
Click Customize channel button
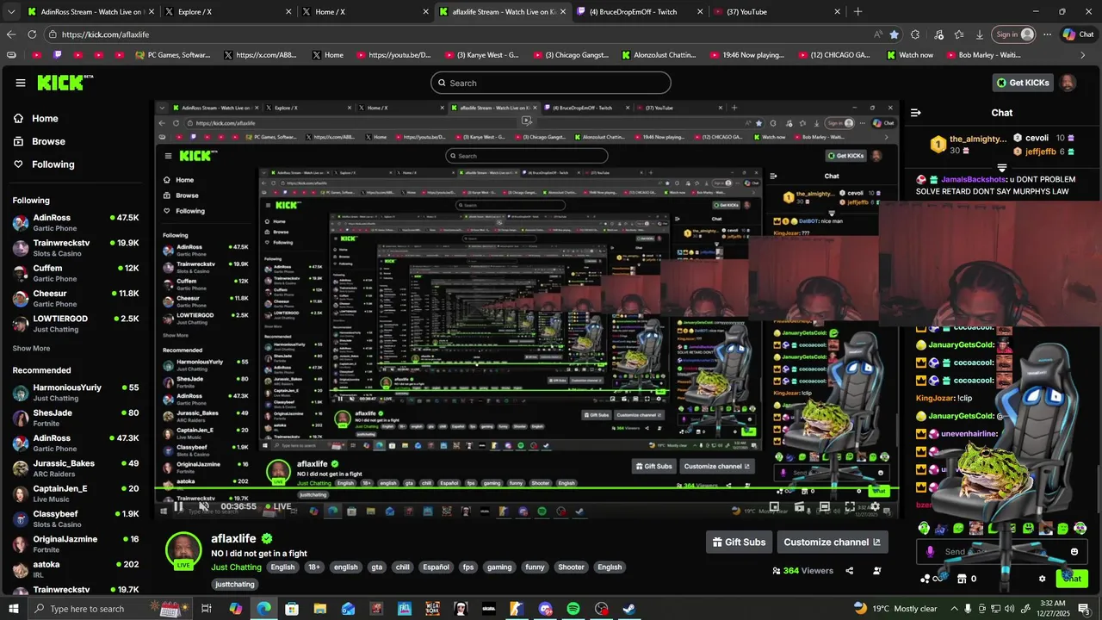click(832, 542)
